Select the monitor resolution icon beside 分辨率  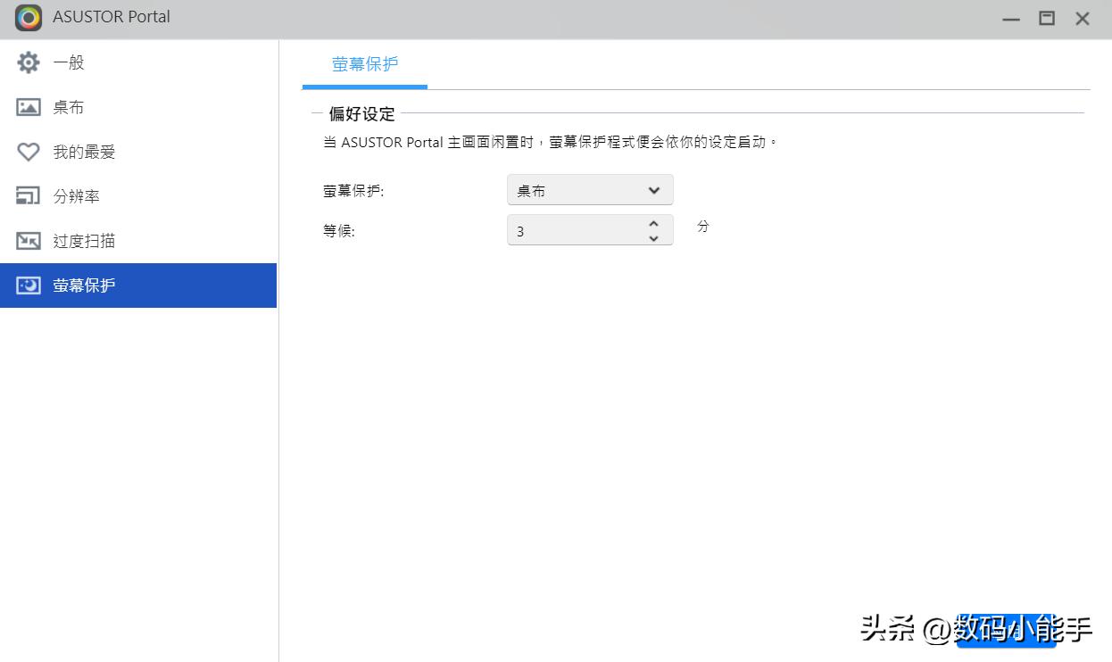point(29,196)
